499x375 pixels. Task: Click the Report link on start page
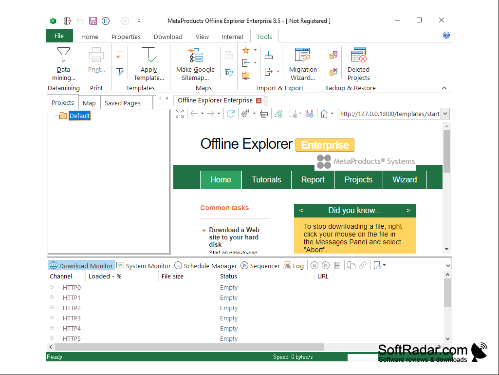click(x=313, y=179)
